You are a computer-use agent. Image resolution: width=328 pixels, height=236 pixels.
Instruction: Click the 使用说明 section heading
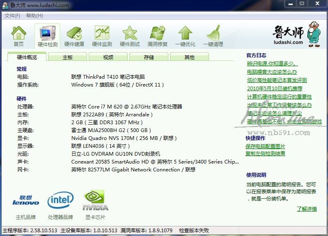point(256,175)
